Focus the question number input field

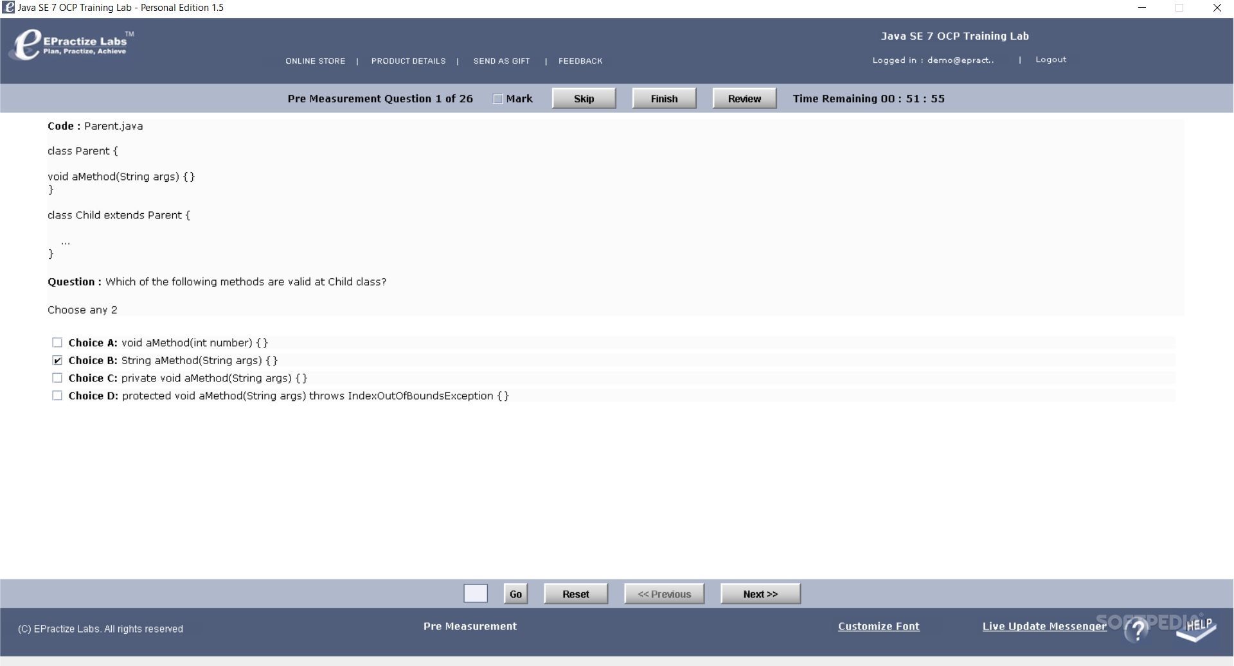click(x=476, y=593)
